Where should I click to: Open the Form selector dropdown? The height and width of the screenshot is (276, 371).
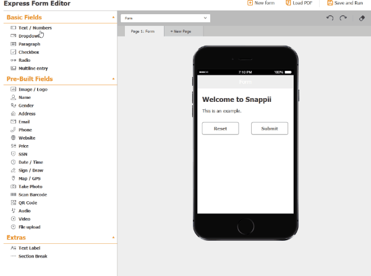click(x=165, y=18)
